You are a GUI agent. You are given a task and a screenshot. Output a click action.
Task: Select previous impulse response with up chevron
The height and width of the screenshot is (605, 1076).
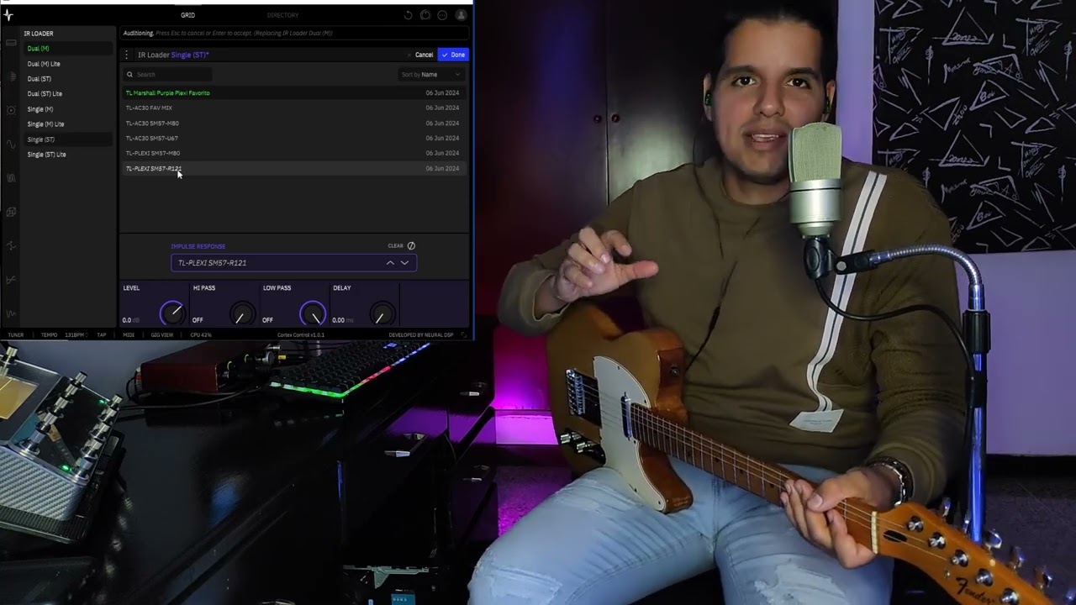point(390,263)
